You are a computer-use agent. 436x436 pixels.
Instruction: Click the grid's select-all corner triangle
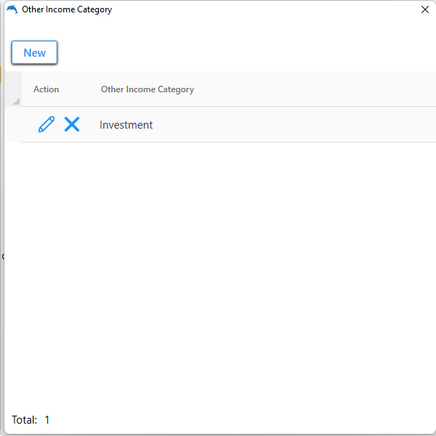15,100
